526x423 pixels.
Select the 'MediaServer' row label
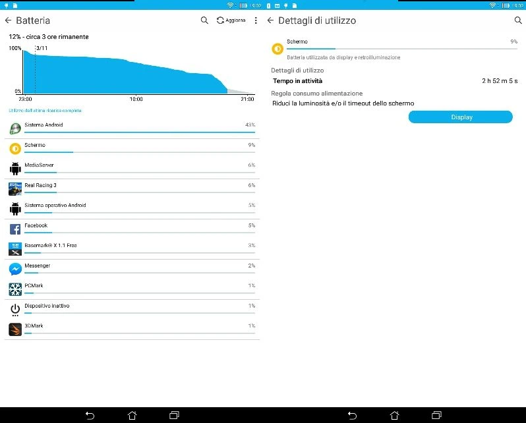click(39, 165)
